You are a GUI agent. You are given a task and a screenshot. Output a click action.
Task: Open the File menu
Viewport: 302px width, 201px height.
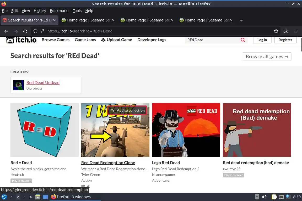(x=5, y=11)
